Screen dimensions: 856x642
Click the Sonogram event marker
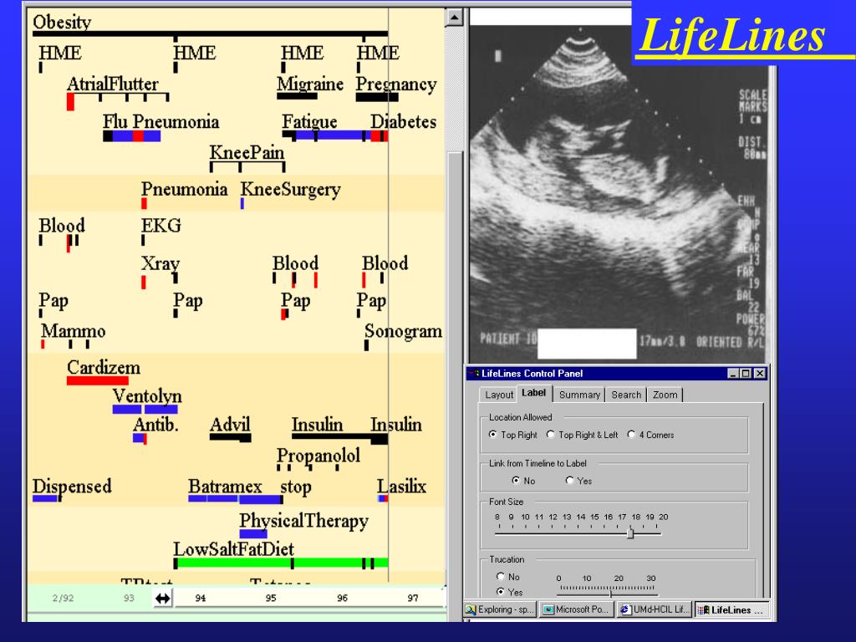366,345
